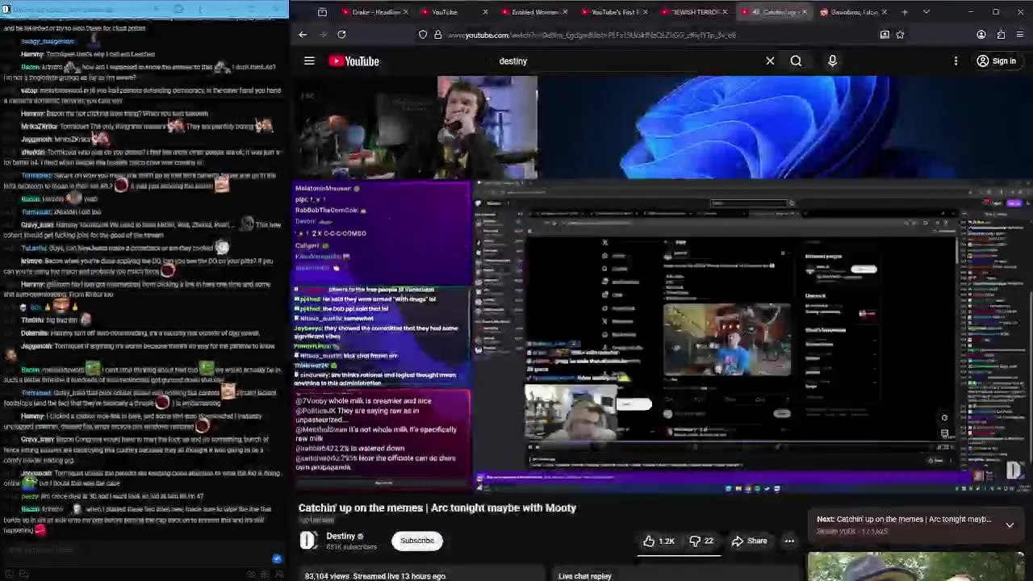This screenshot has height=581, width=1033.
Task: Bookmark this page with the star icon
Action: pos(900,35)
